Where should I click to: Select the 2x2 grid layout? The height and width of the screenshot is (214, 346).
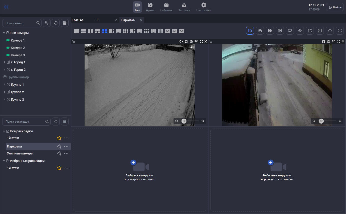point(105,31)
